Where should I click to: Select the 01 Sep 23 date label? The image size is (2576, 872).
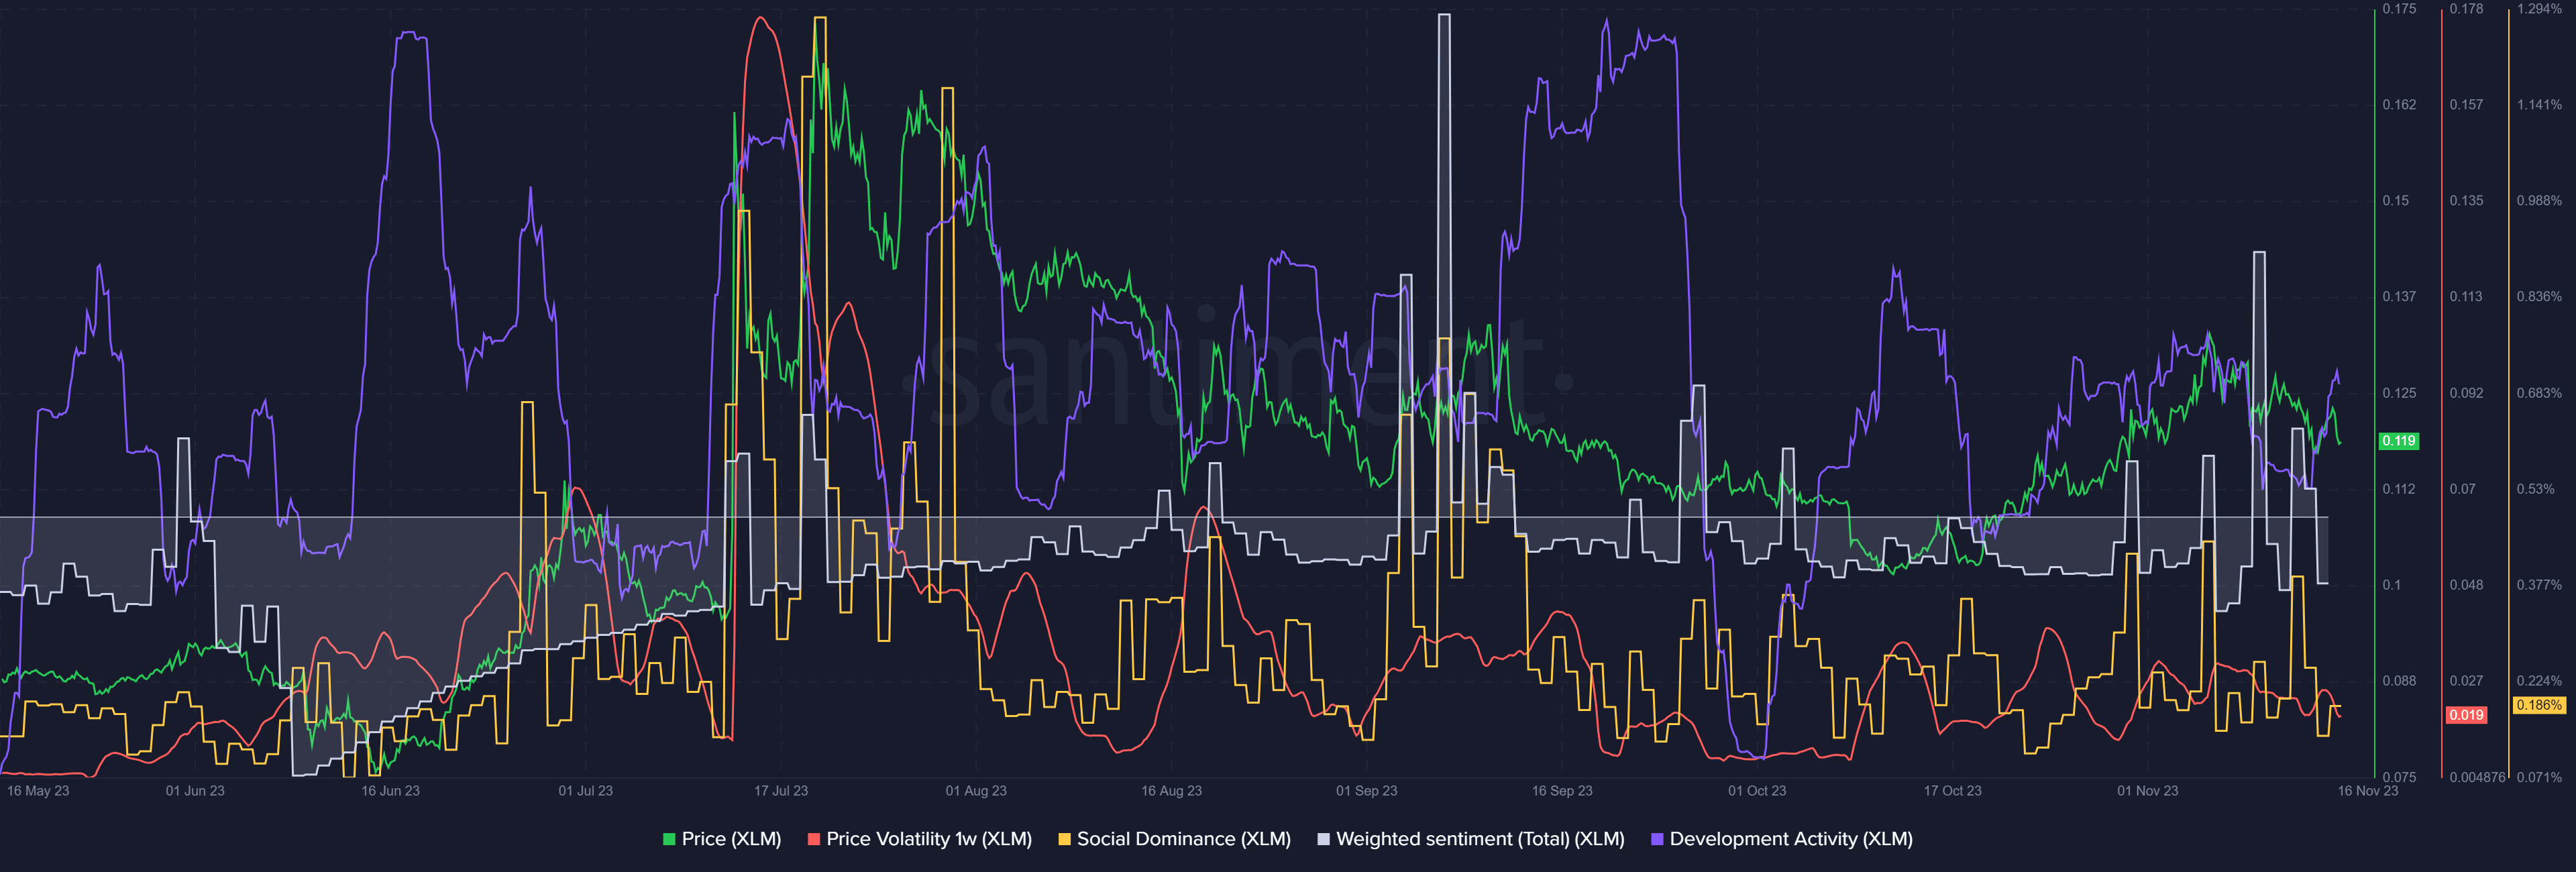tap(1366, 791)
